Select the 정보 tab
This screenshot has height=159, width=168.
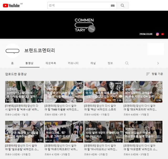click(x=110, y=63)
